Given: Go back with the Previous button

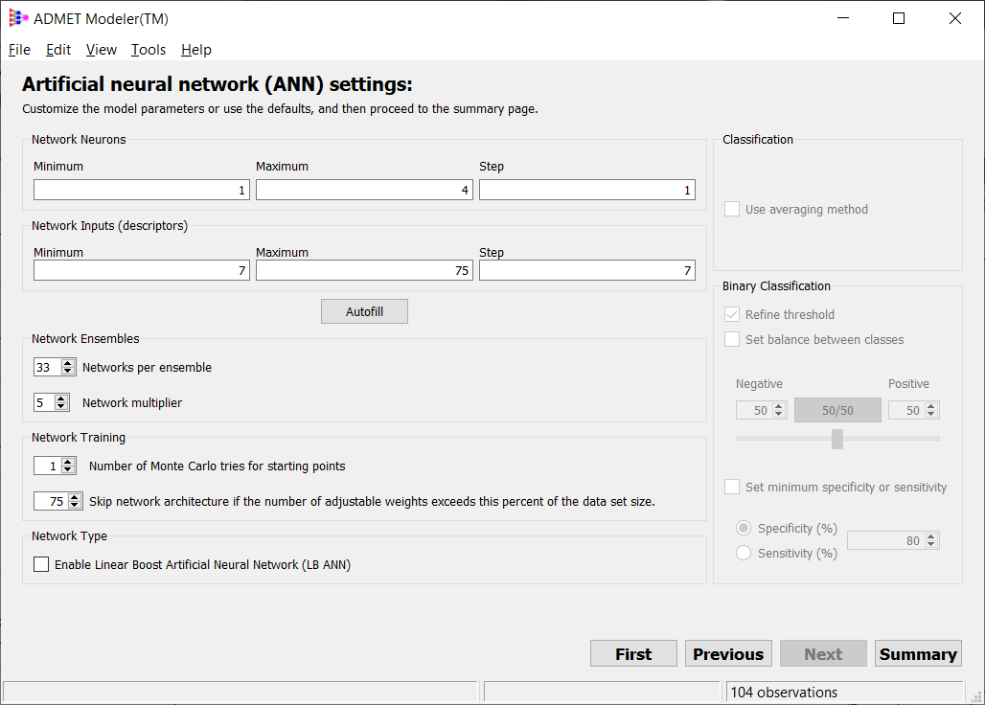Looking at the screenshot, I should 729,654.
